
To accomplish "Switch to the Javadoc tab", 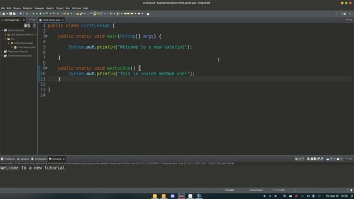I will (23, 159).
